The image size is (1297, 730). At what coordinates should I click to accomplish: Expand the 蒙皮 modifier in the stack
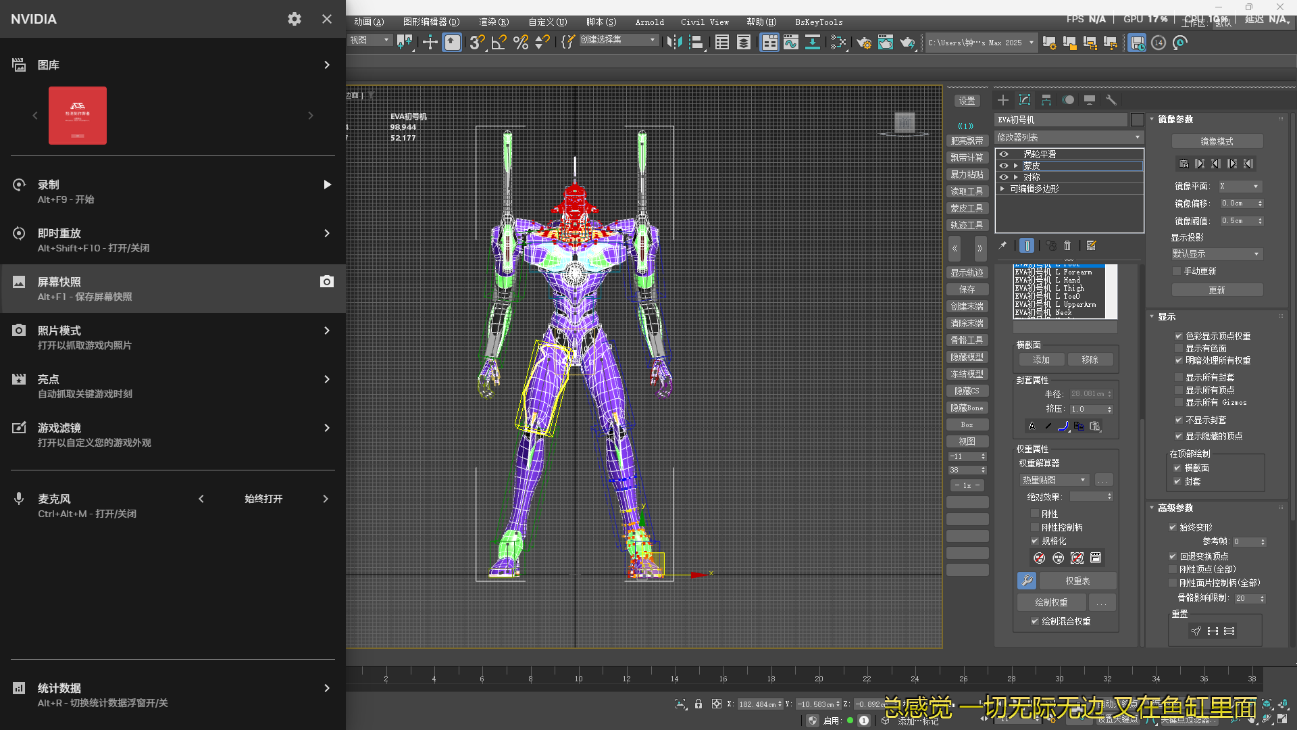pos(1017,165)
